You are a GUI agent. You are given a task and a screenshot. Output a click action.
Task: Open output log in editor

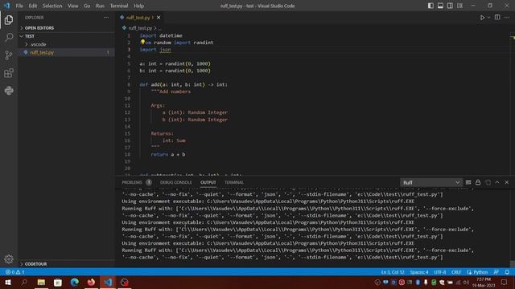tap(488, 182)
